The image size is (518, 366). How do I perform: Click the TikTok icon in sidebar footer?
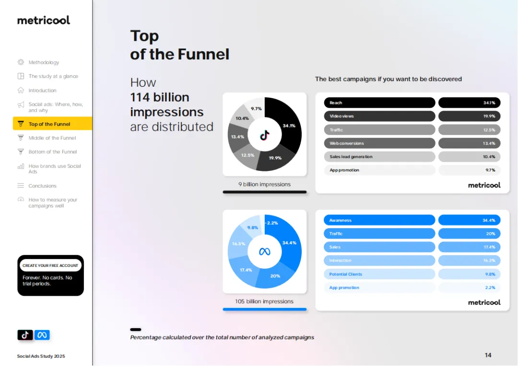coord(25,335)
